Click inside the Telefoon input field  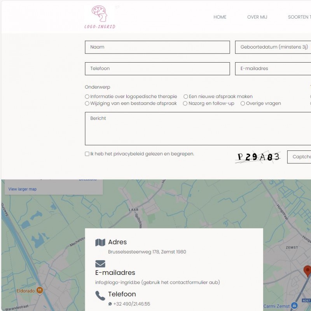tap(157, 69)
